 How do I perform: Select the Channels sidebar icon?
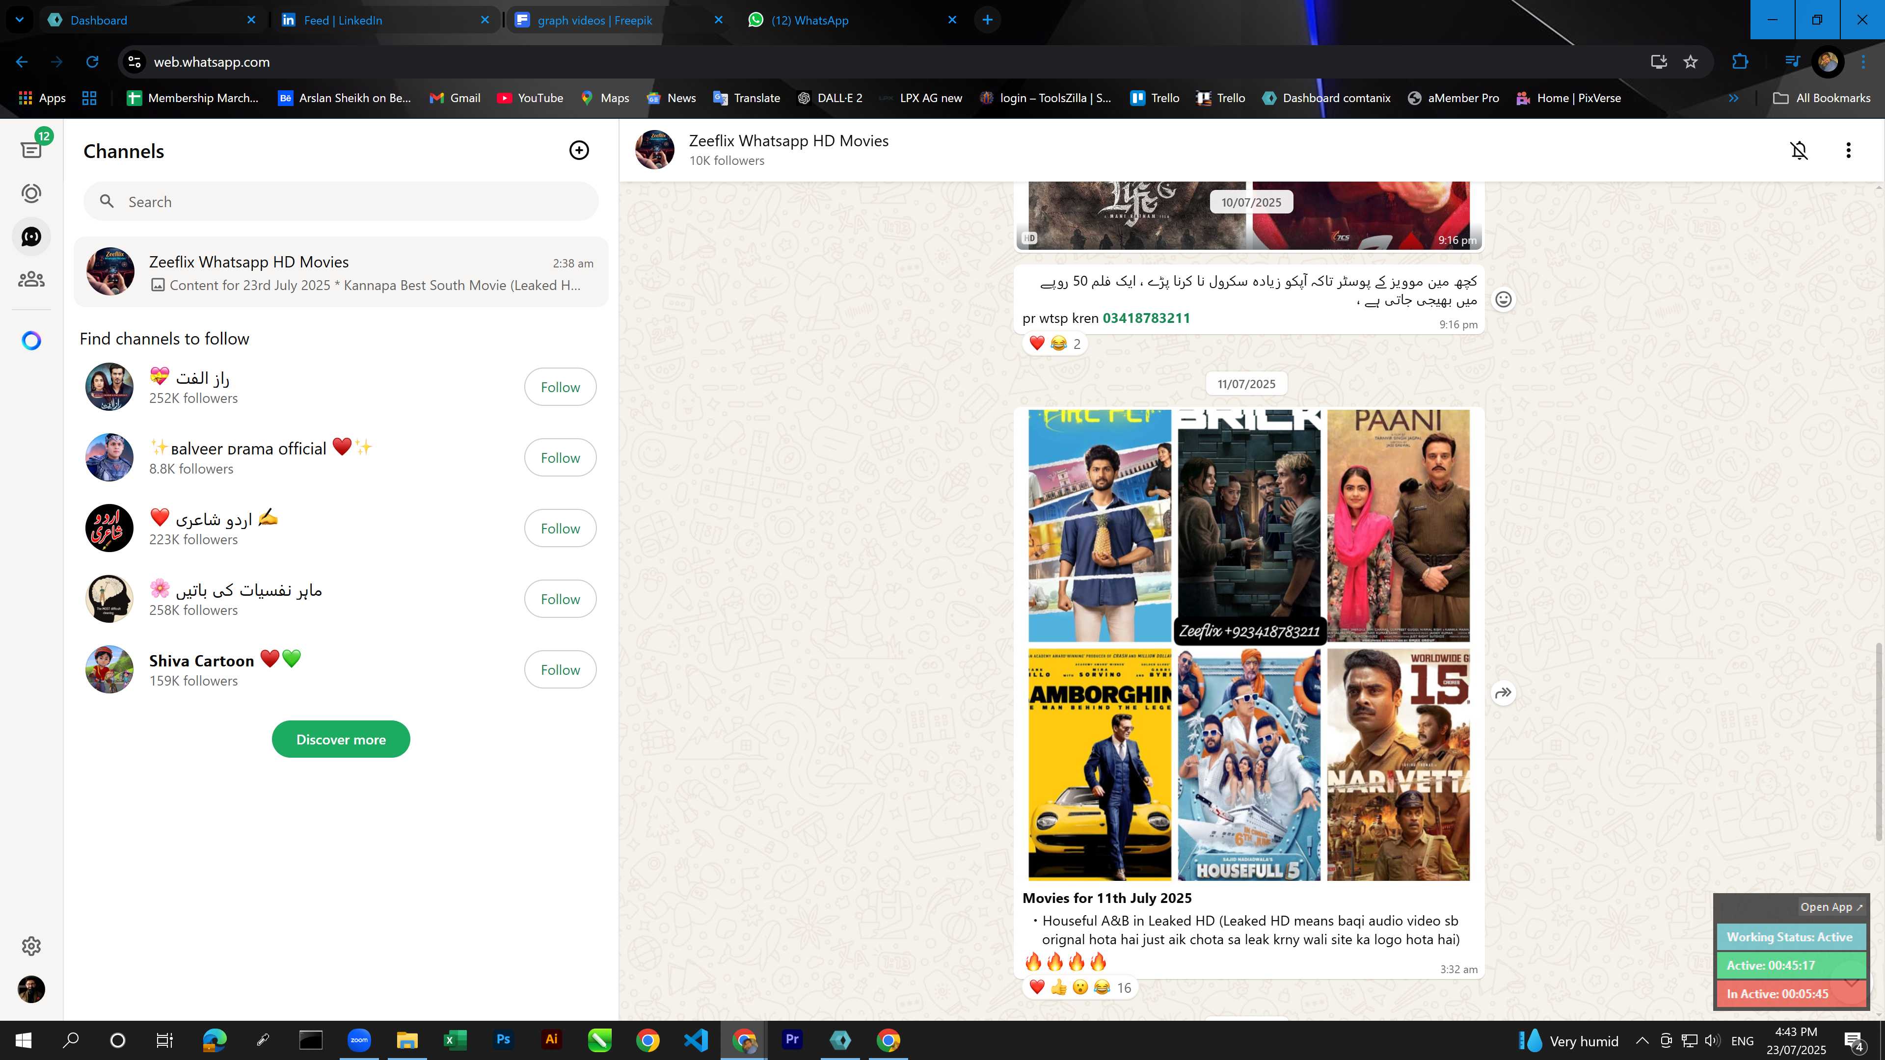[31, 236]
